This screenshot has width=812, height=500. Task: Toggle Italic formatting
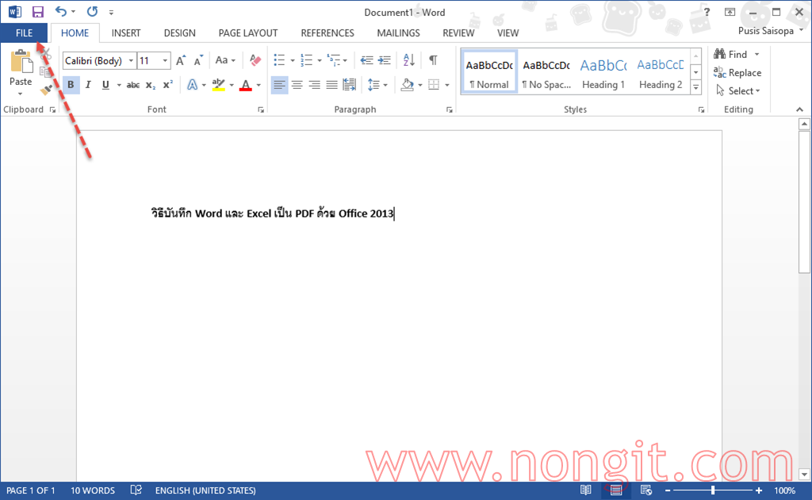pos(88,85)
